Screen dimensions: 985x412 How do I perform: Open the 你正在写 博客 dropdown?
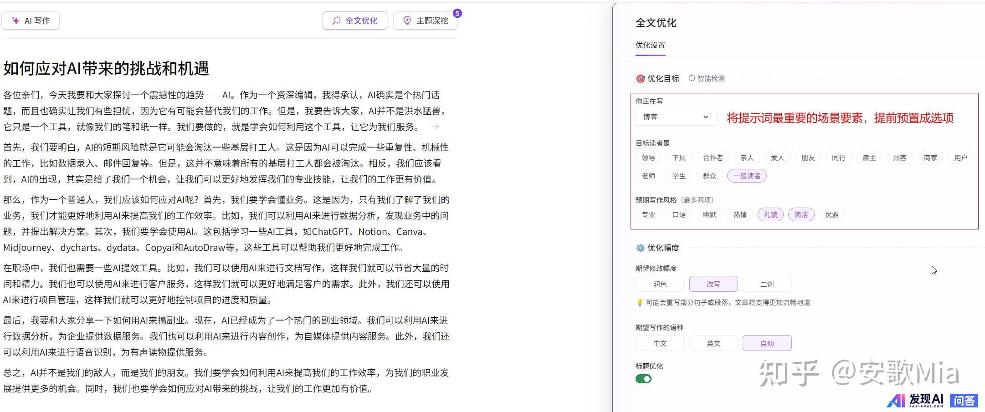pyautogui.click(x=676, y=117)
